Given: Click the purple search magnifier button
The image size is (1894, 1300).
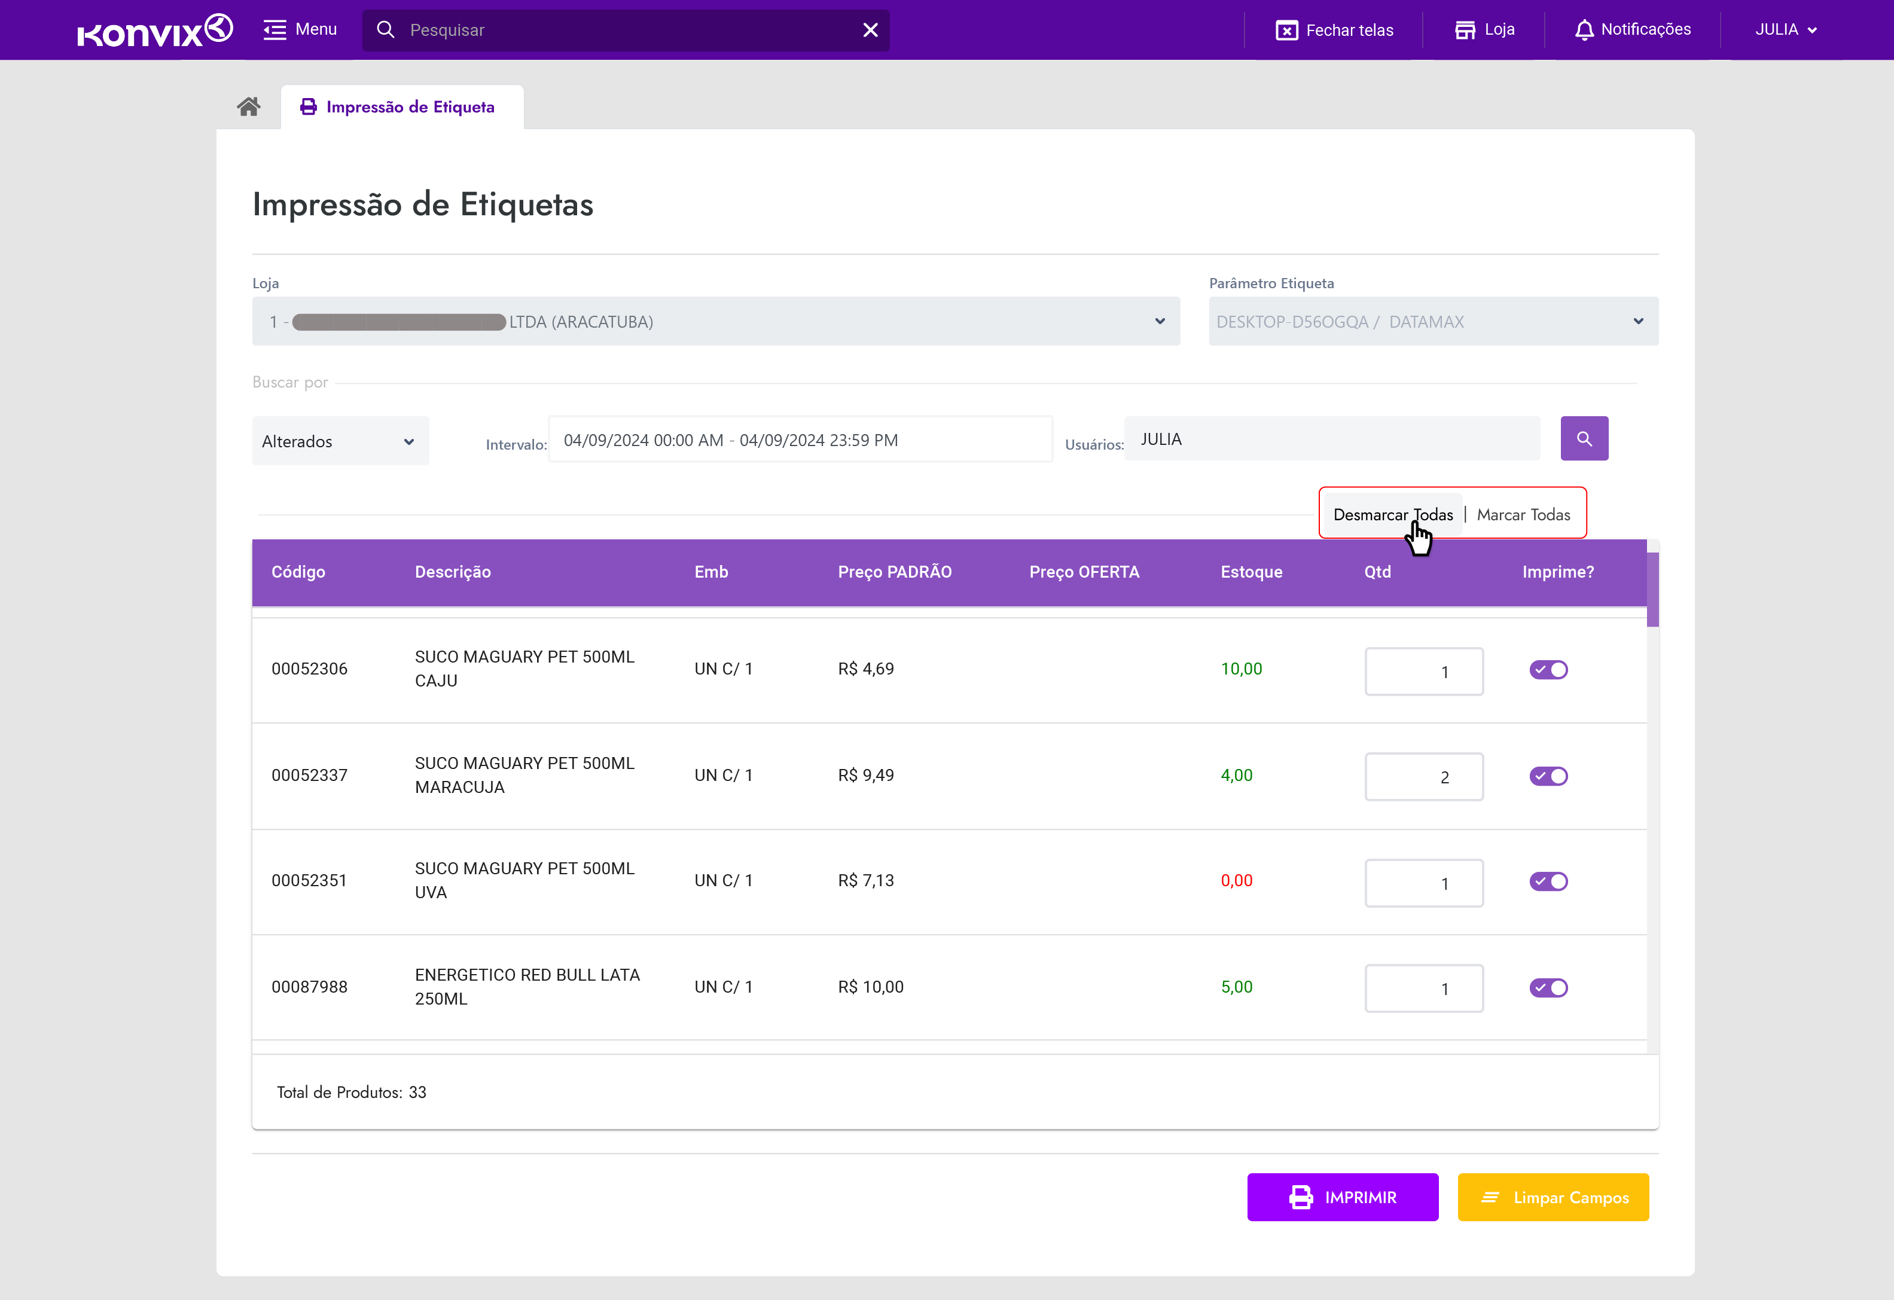Looking at the screenshot, I should [1584, 438].
